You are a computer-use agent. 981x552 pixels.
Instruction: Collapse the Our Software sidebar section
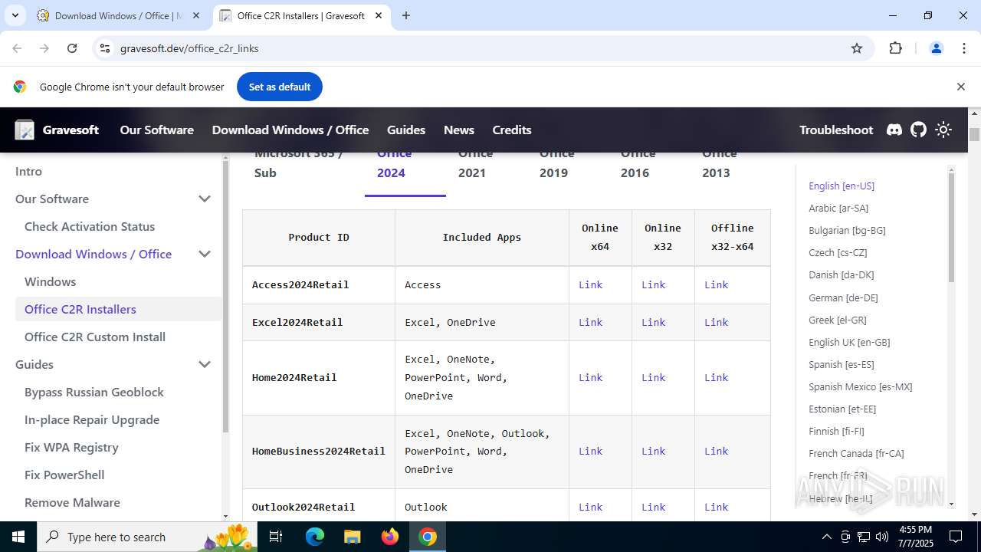click(205, 199)
